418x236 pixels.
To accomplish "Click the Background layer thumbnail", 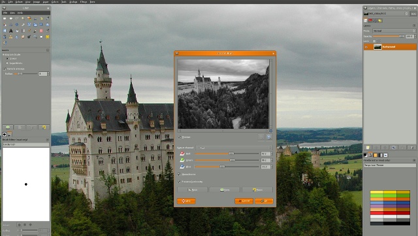I will pos(378,47).
